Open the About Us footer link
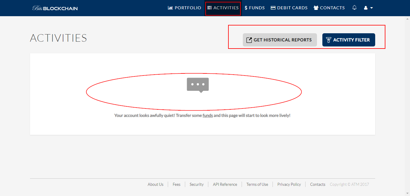Viewport: 410px width, 196px height. pyautogui.click(x=155, y=184)
